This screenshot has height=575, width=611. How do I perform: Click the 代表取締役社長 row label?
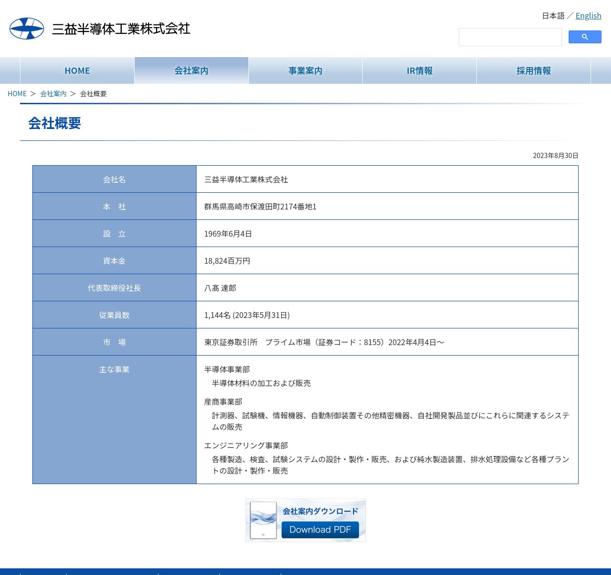[114, 288]
